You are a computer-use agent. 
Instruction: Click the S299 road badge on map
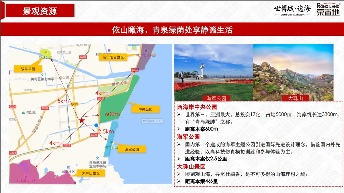pyautogui.click(x=75, y=104)
